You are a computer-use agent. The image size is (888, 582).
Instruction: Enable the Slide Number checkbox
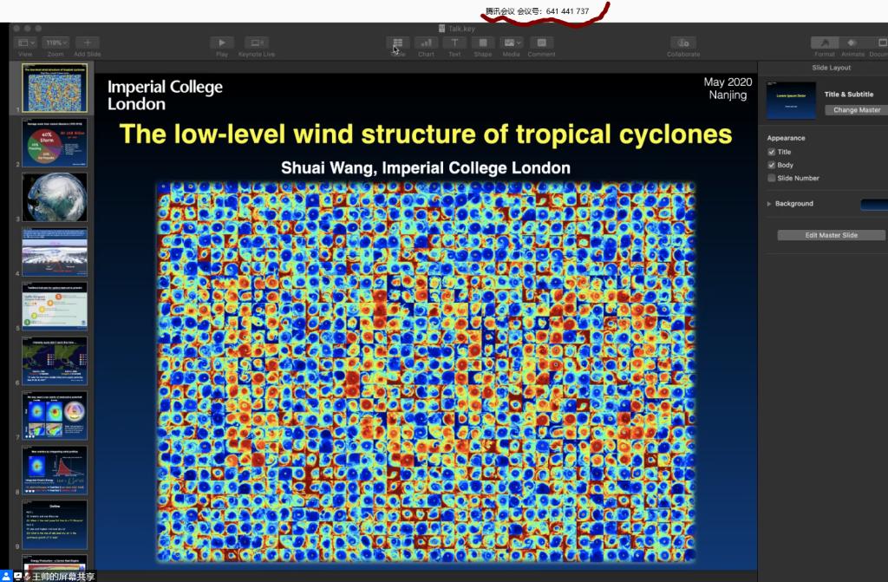(x=771, y=178)
